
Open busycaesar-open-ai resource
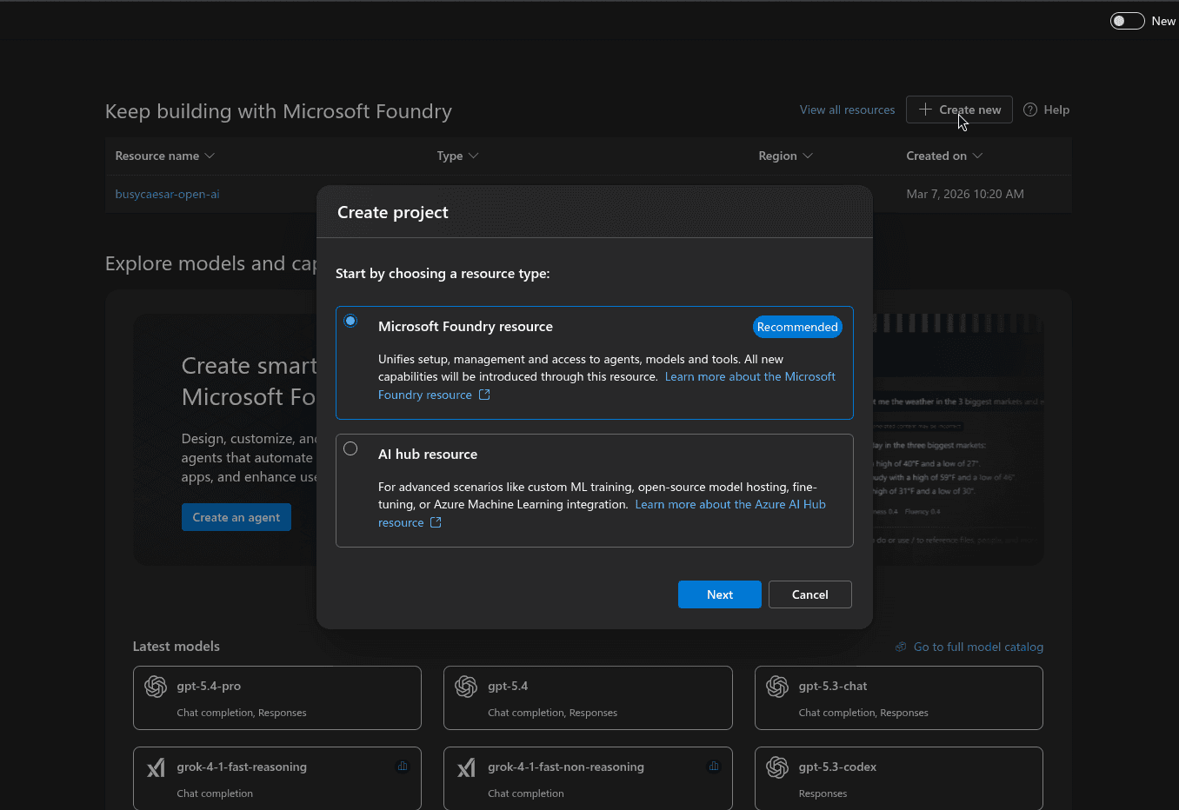coord(167,194)
